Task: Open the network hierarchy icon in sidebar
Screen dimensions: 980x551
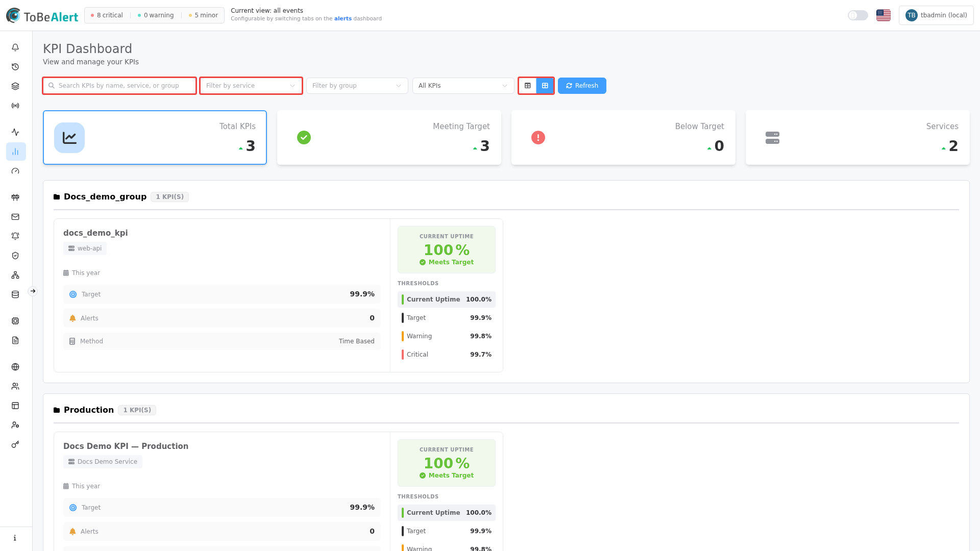Action: coord(15,275)
